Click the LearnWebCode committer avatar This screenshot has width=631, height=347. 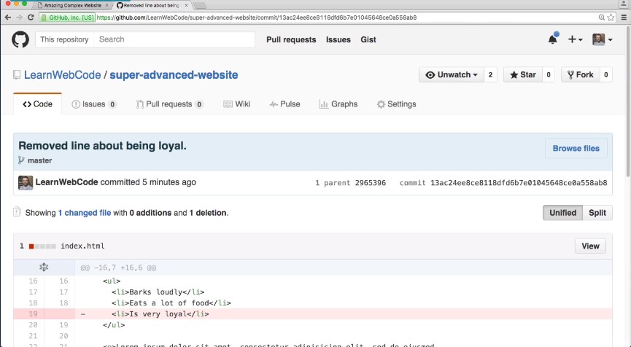coord(26,183)
